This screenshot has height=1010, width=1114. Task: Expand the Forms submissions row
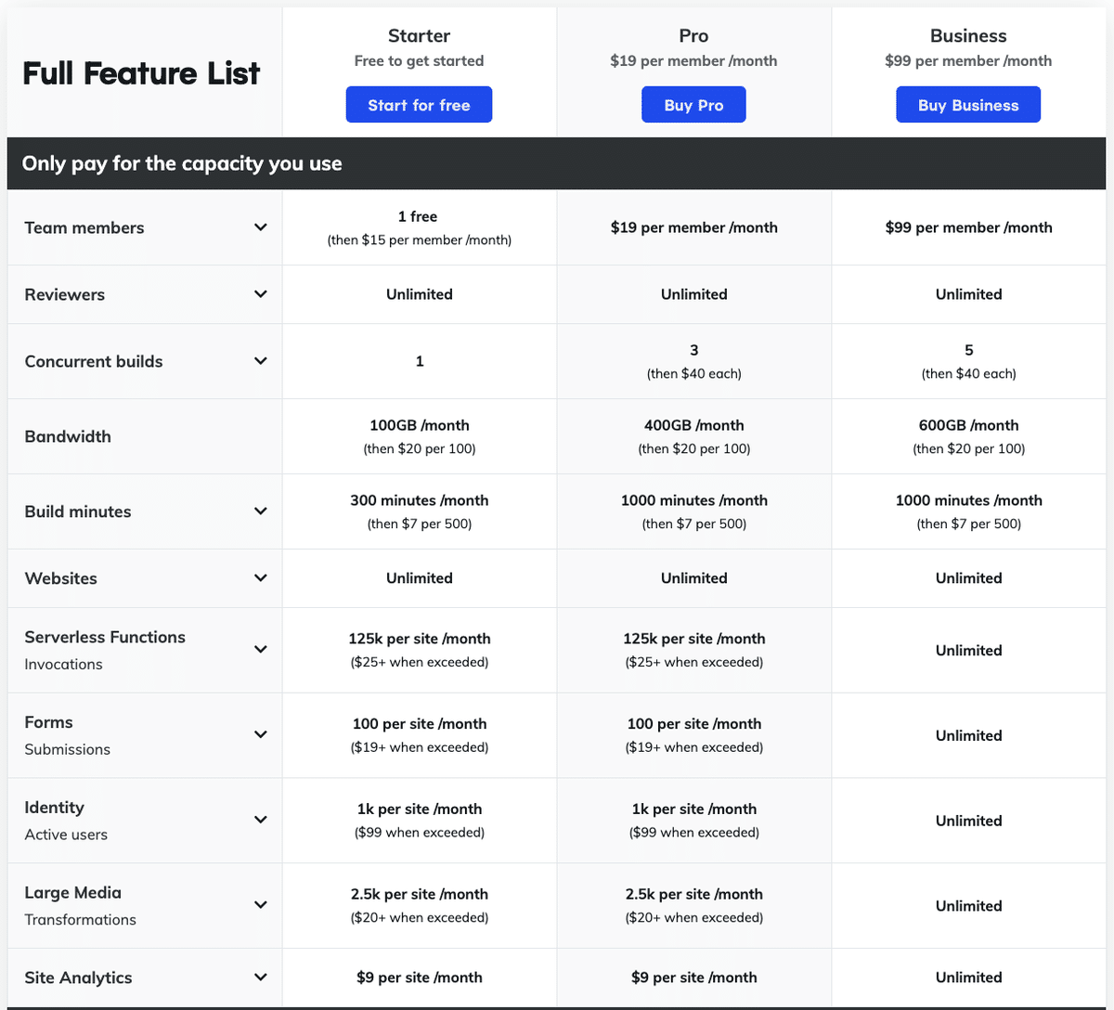point(261,735)
